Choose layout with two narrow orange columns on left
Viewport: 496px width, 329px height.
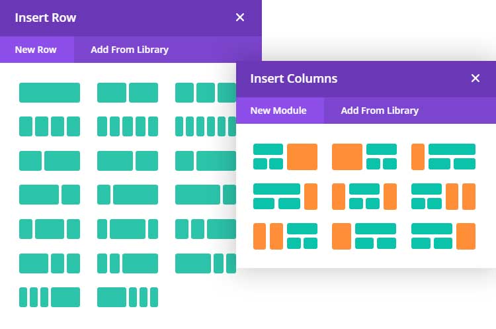click(x=285, y=236)
